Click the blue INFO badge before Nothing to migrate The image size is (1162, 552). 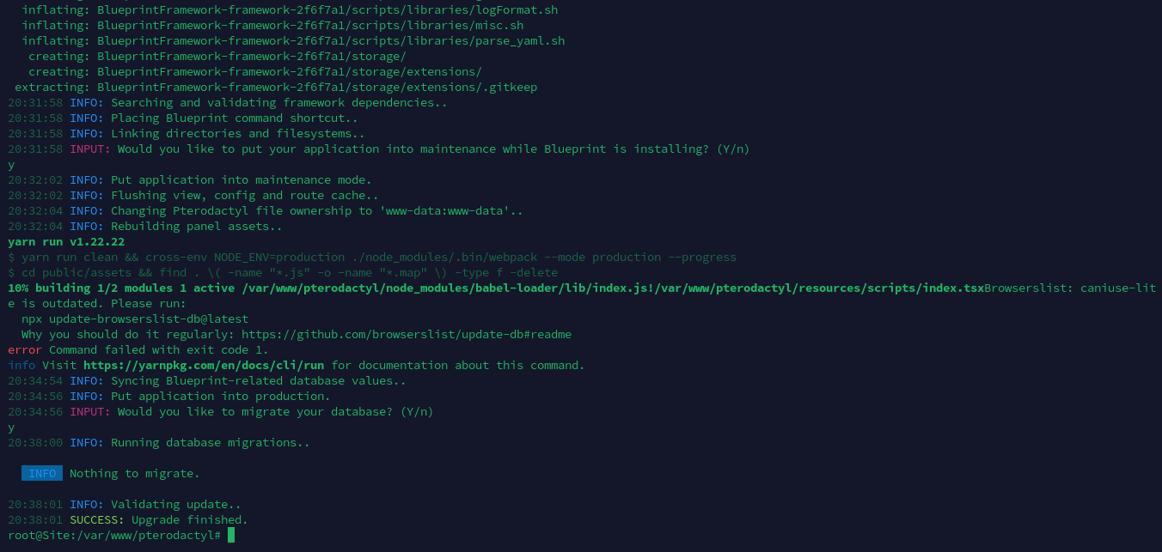coord(42,473)
